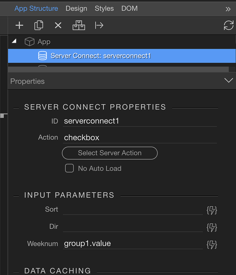The width and height of the screenshot is (236, 275).
Task: Switch to the Design tab
Action: 76,9
